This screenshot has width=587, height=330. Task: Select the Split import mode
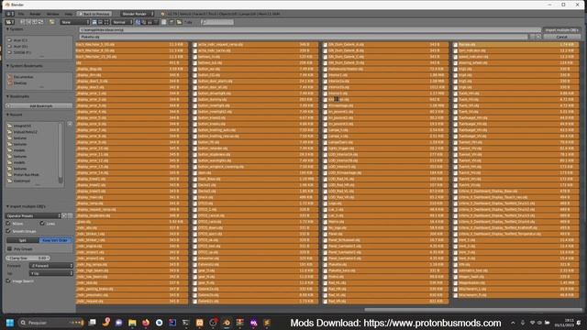click(22, 240)
